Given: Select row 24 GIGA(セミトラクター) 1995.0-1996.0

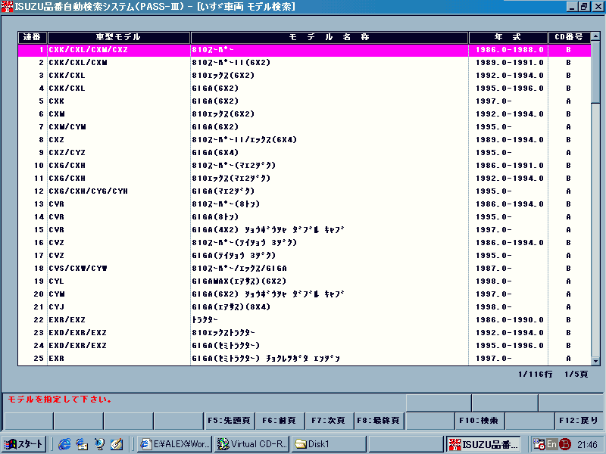Looking at the screenshot, I should (x=305, y=346).
